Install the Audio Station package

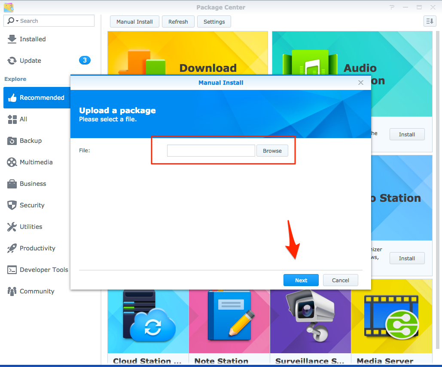[407, 134]
